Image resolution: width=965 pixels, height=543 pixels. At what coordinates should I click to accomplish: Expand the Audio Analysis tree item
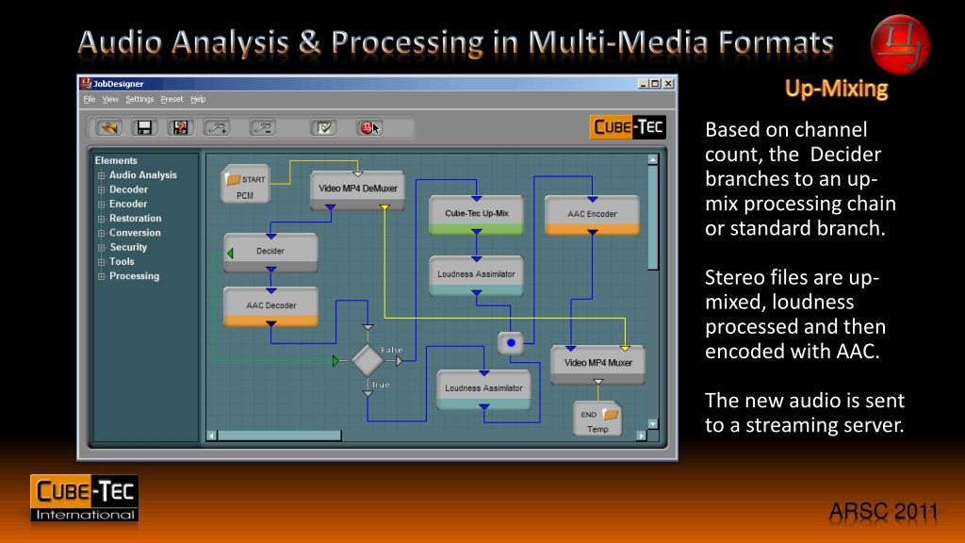pyautogui.click(x=101, y=175)
